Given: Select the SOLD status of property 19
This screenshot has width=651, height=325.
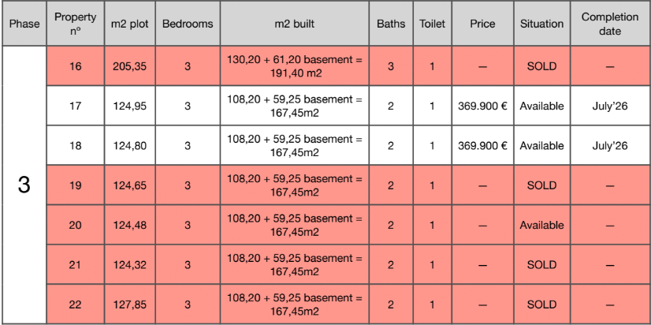Looking at the screenshot, I should tap(541, 185).
